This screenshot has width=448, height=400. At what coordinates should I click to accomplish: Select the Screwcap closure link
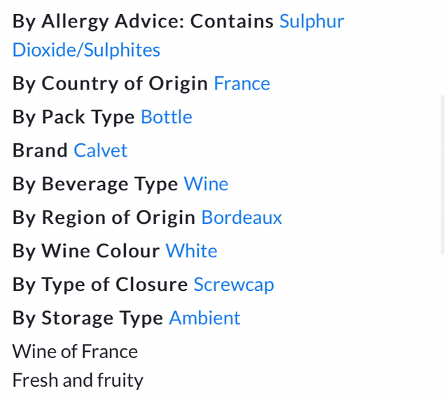tap(234, 285)
